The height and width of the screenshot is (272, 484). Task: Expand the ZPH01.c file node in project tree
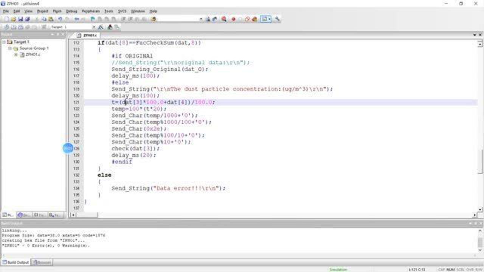coord(16,55)
